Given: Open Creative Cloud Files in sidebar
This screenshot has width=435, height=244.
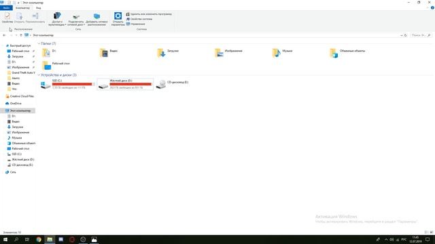Looking at the screenshot, I should tap(20, 96).
